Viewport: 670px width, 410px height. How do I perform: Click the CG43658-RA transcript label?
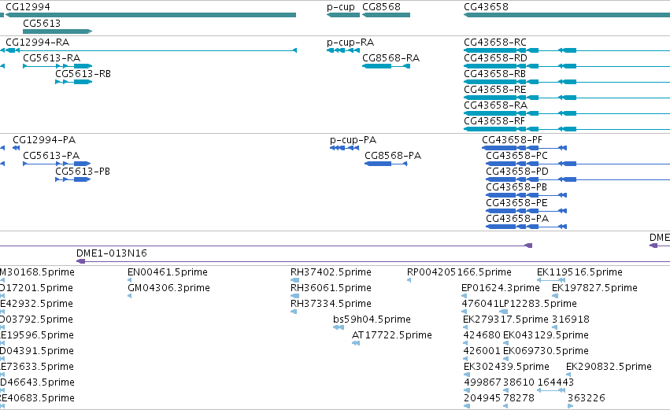coord(495,105)
